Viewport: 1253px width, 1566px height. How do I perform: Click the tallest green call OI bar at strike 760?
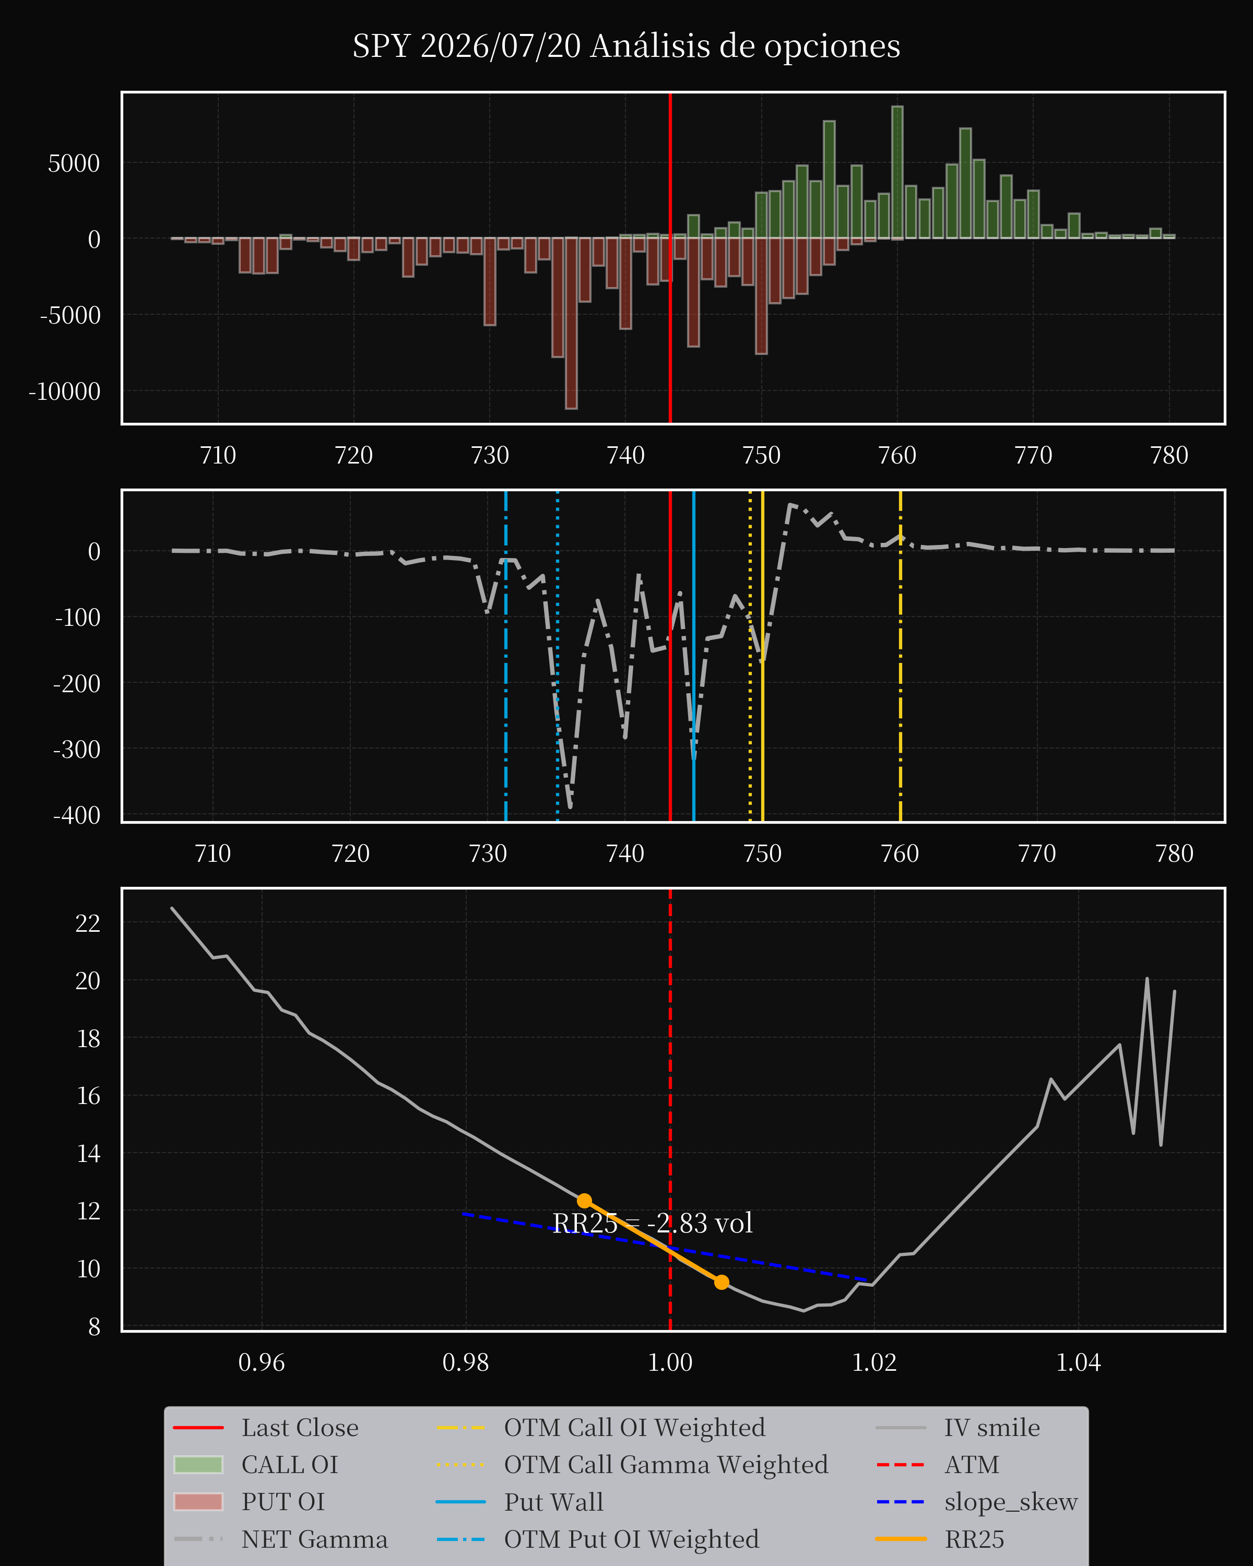tap(897, 173)
